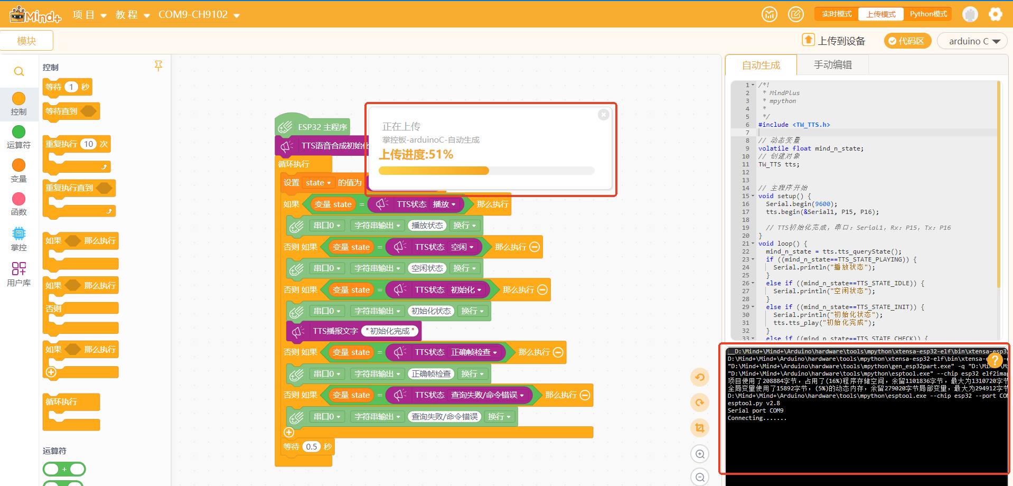Click the question mark help icon
1013x486 pixels.
pos(995,360)
